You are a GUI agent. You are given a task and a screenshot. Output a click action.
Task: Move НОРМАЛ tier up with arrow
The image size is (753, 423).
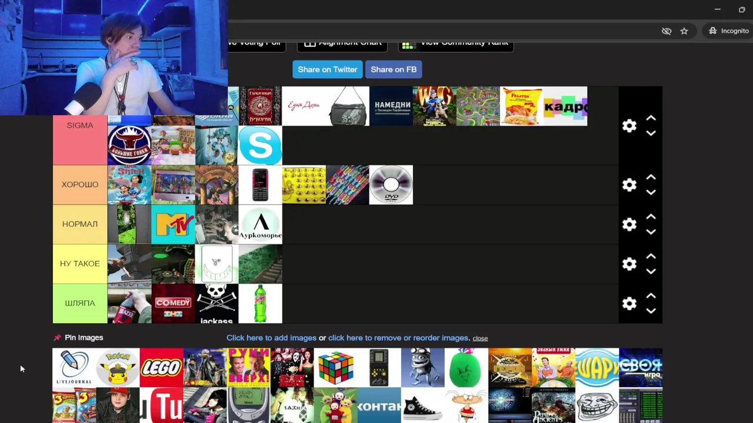tap(651, 217)
